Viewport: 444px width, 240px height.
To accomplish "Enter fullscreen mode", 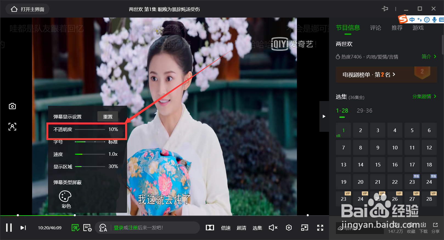I will click(320, 228).
